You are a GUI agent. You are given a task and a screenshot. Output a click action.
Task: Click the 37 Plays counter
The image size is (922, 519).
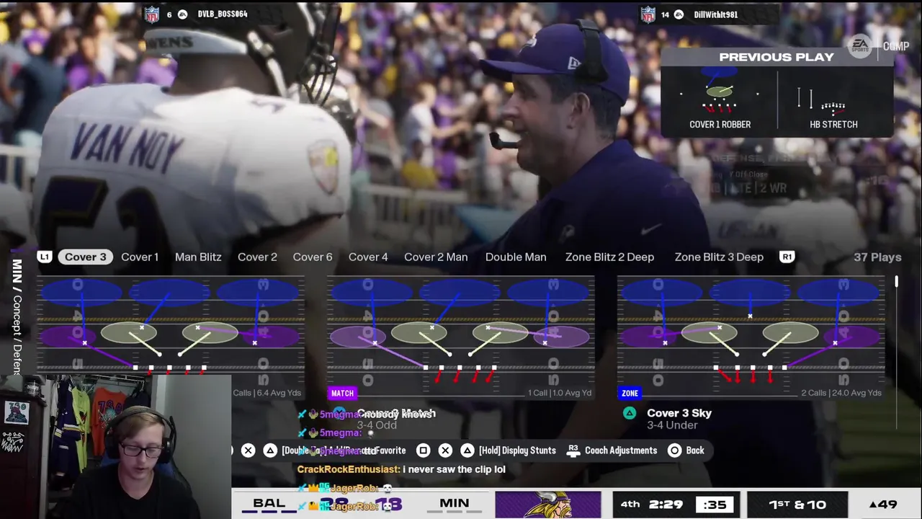pos(877,257)
